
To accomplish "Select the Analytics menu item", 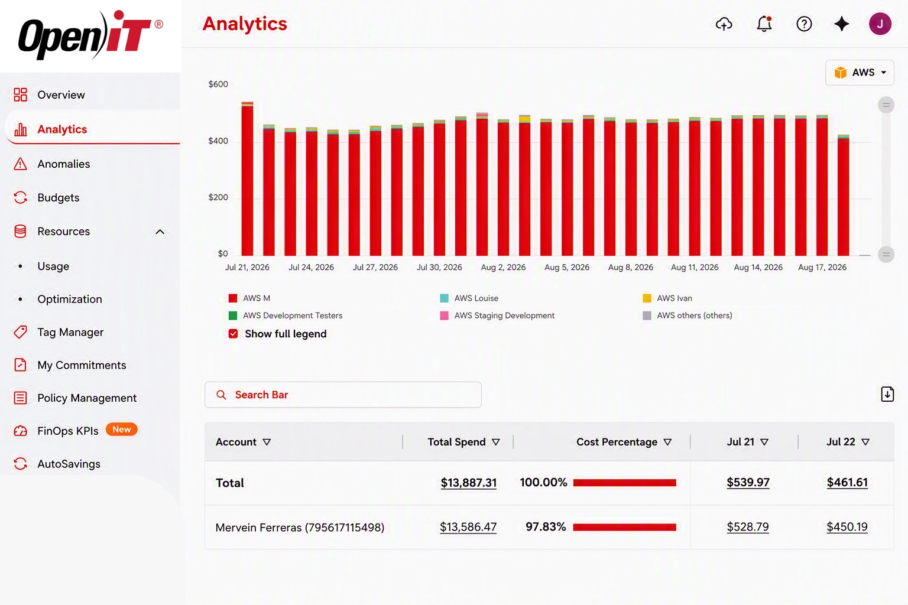I will pos(92,129).
